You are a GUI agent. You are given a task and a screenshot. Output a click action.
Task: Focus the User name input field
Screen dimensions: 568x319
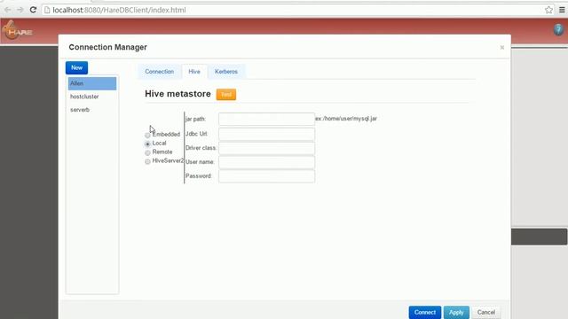[266, 162]
